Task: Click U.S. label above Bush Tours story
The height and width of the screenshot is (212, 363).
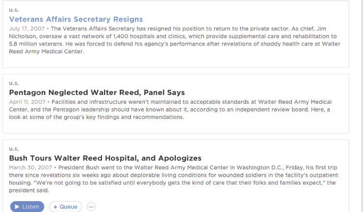Action: [13, 149]
